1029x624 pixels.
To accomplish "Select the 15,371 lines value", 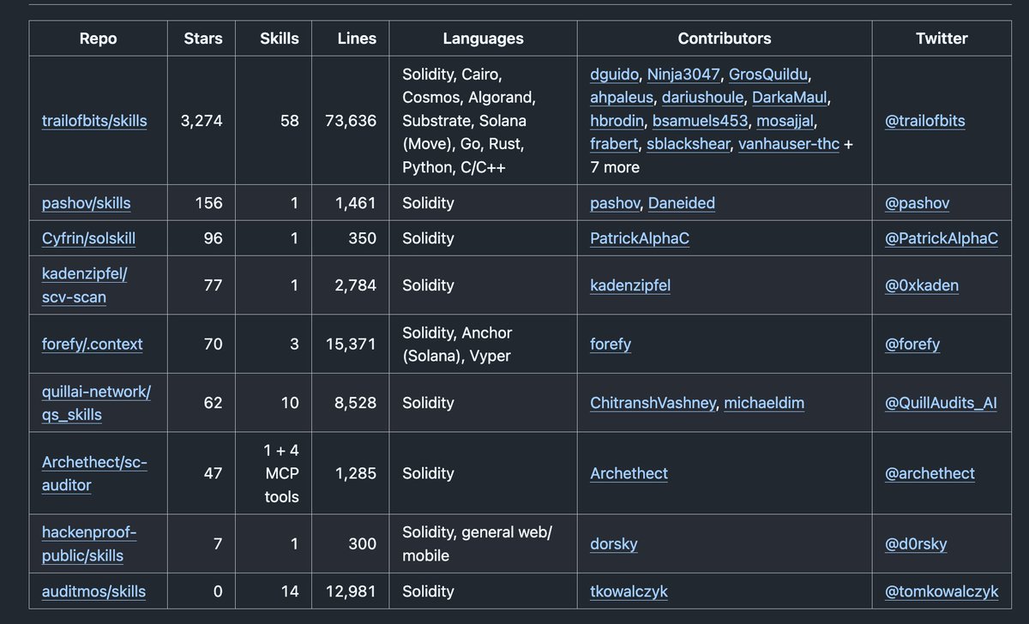I will [x=351, y=344].
